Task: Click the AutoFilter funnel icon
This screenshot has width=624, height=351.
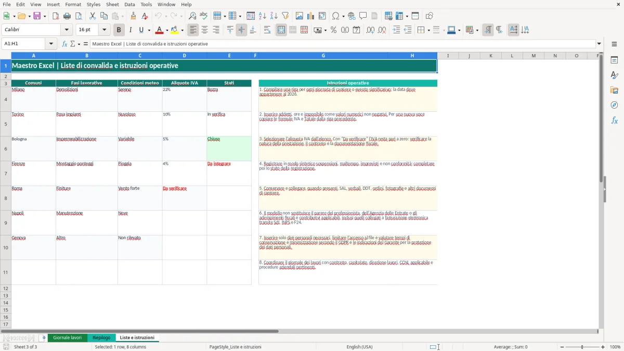Action: (x=285, y=16)
